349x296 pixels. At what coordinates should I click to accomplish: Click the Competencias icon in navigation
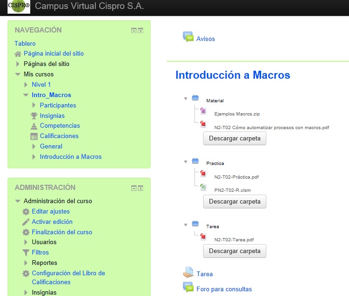(34, 126)
